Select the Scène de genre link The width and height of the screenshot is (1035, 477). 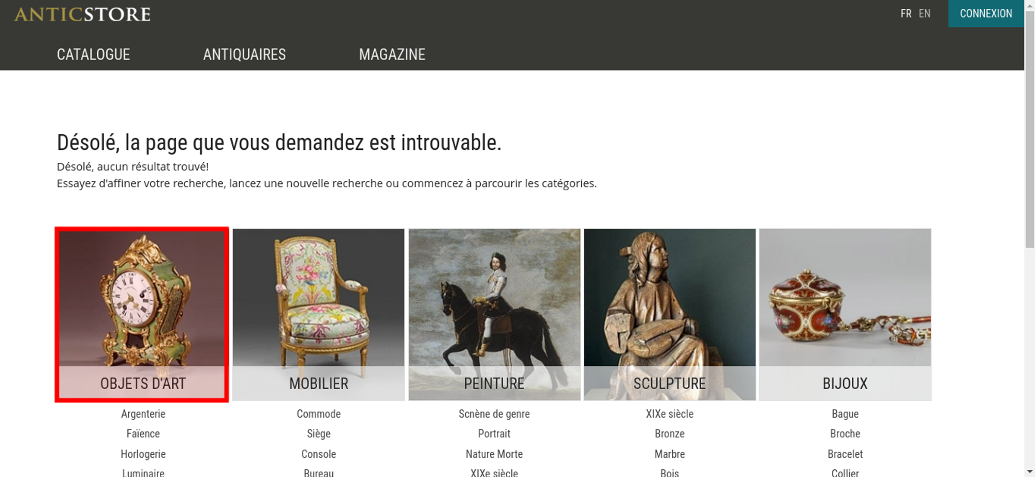pos(494,414)
